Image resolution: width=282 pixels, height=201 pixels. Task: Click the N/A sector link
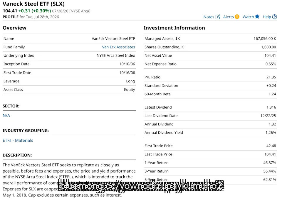pyautogui.click(x=6, y=116)
